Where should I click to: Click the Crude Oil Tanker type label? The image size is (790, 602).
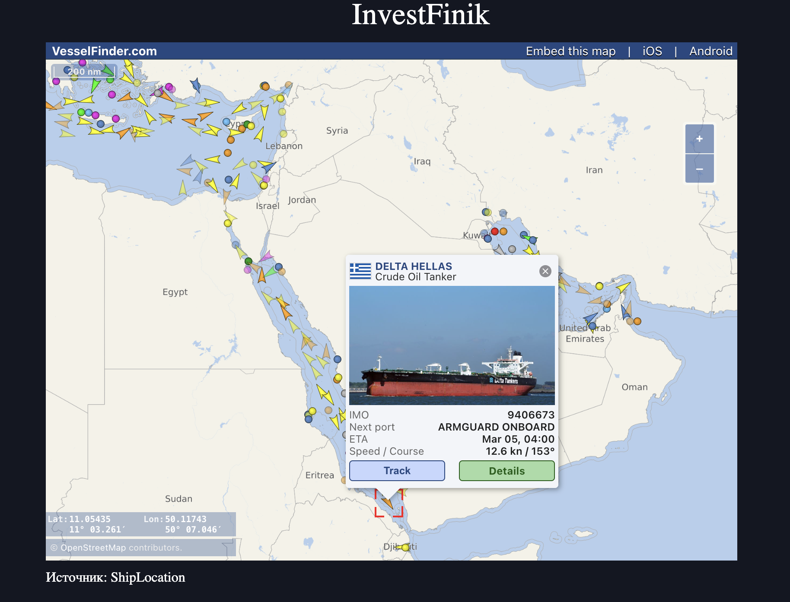coord(415,277)
